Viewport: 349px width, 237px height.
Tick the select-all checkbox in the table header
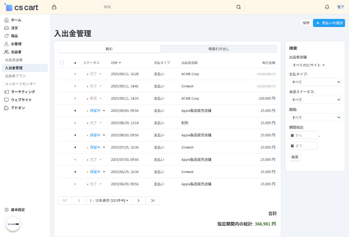(62, 63)
